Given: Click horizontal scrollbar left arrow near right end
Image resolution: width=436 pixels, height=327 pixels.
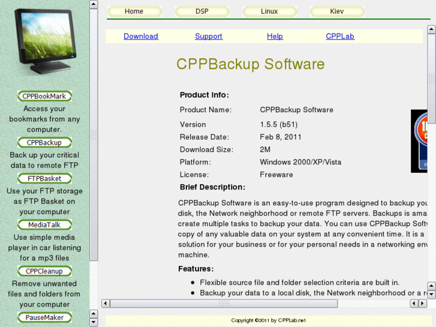Looking at the screenshot, I should click(414, 304).
